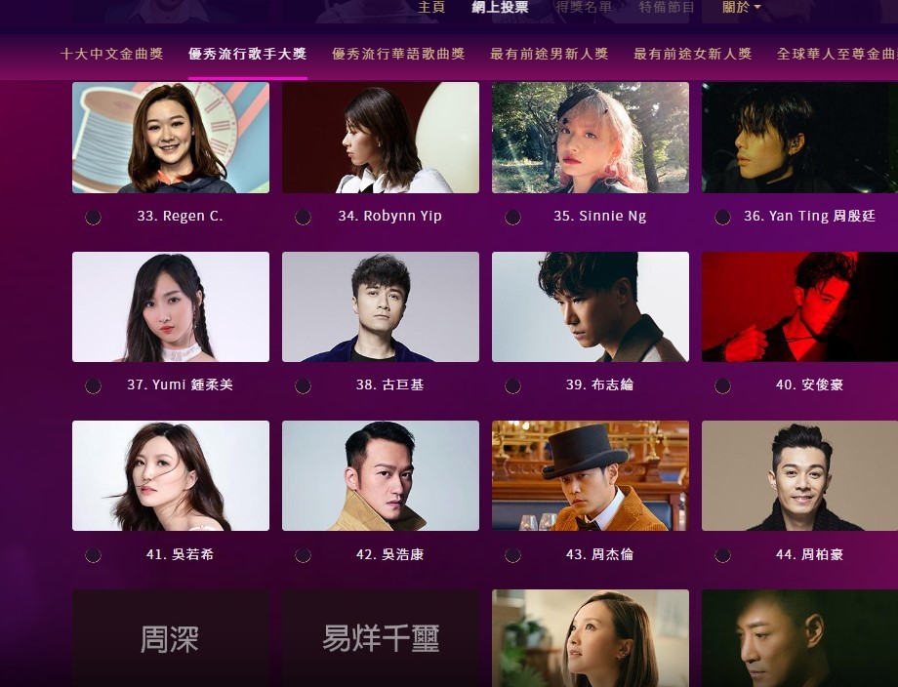Expand the 關於 dropdown menu
This screenshot has height=687, width=898.
tap(741, 8)
